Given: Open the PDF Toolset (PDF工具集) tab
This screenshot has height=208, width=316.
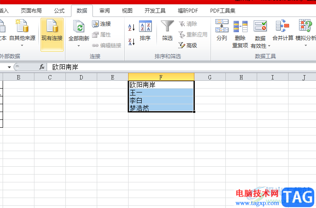Looking at the screenshot, I should tap(223, 11).
